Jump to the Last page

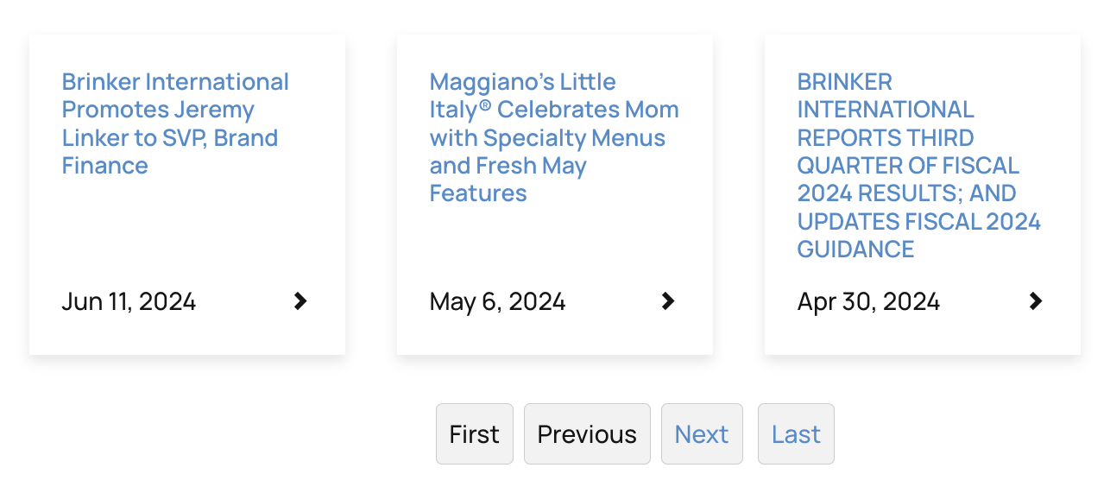click(796, 433)
